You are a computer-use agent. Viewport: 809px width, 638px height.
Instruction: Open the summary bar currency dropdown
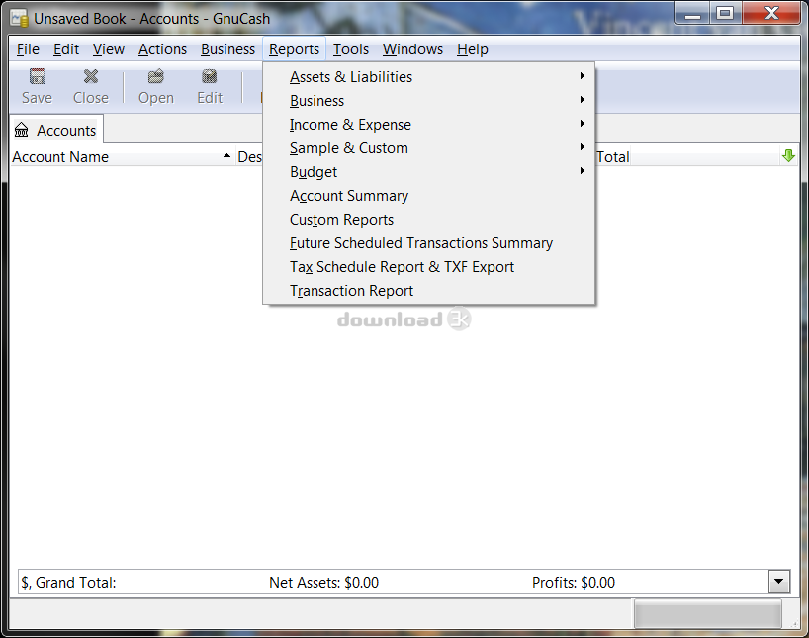point(778,582)
